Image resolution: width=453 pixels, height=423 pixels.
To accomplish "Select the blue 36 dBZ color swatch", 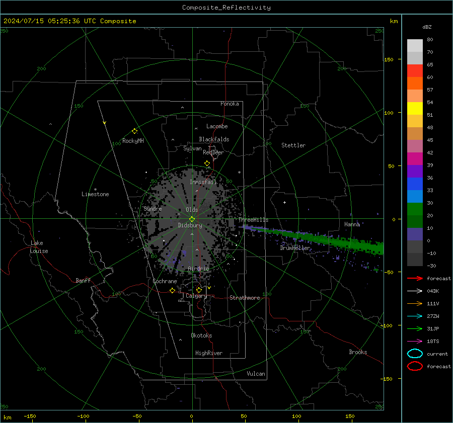I will pyautogui.click(x=415, y=184).
